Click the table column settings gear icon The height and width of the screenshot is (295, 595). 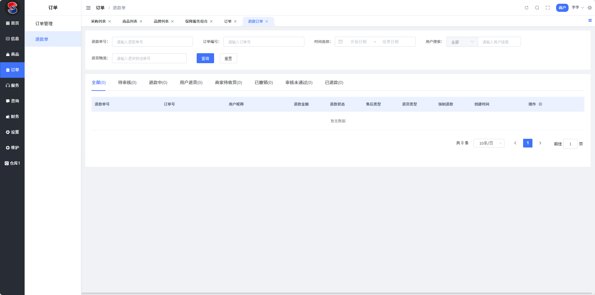(540, 104)
